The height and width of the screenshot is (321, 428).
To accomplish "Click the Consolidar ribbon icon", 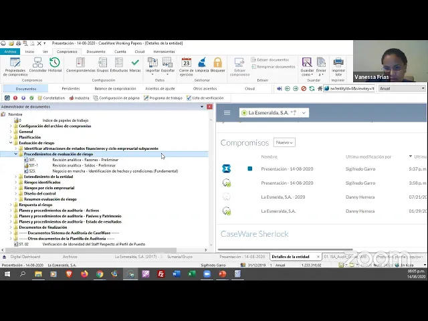I will tap(37, 65).
